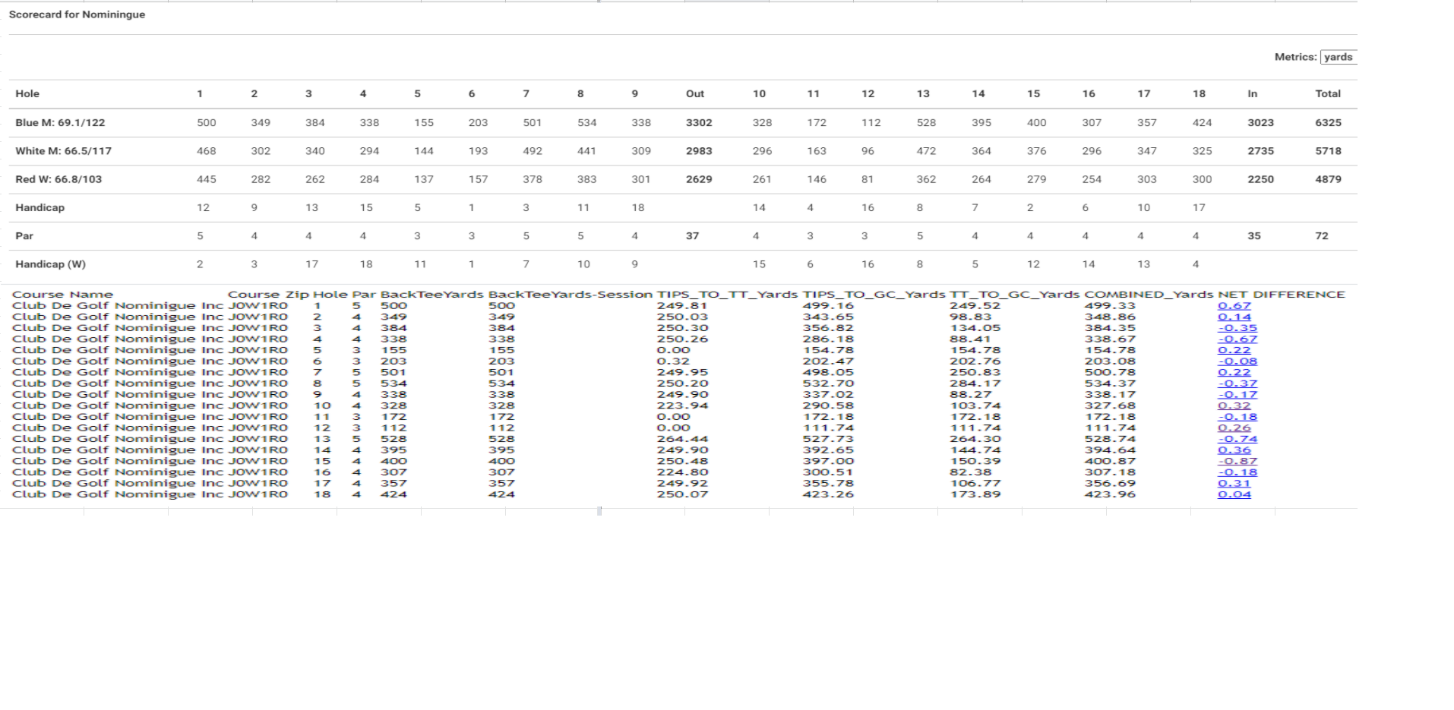This screenshot has height=710, width=1454.
Task: Select the 'BackTeeYards-Session' column header
Action: click(570, 295)
